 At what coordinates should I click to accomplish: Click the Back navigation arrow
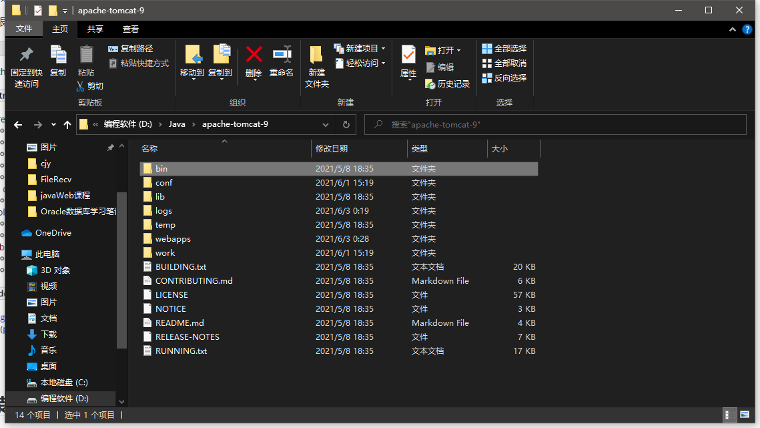tap(18, 125)
